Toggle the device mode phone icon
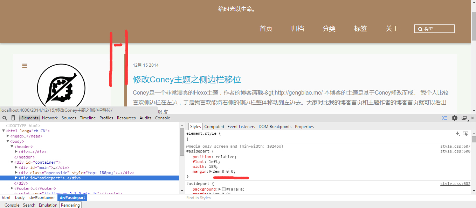Screen dimensions: 476x208 click(x=13, y=118)
